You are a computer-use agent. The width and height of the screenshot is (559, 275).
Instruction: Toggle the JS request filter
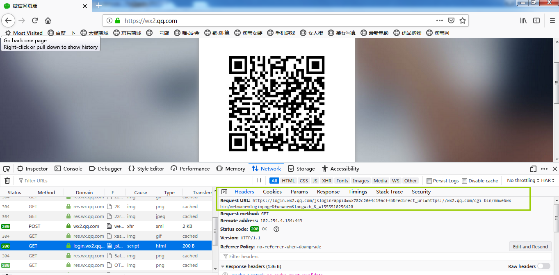315,181
